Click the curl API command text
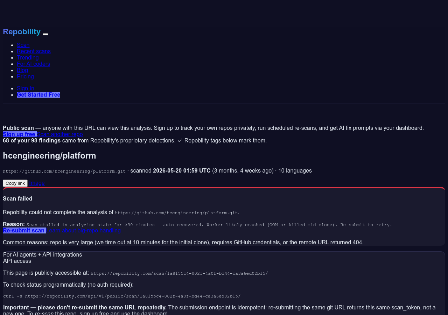This screenshot has height=315, width=448. click(x=122, y=296)
